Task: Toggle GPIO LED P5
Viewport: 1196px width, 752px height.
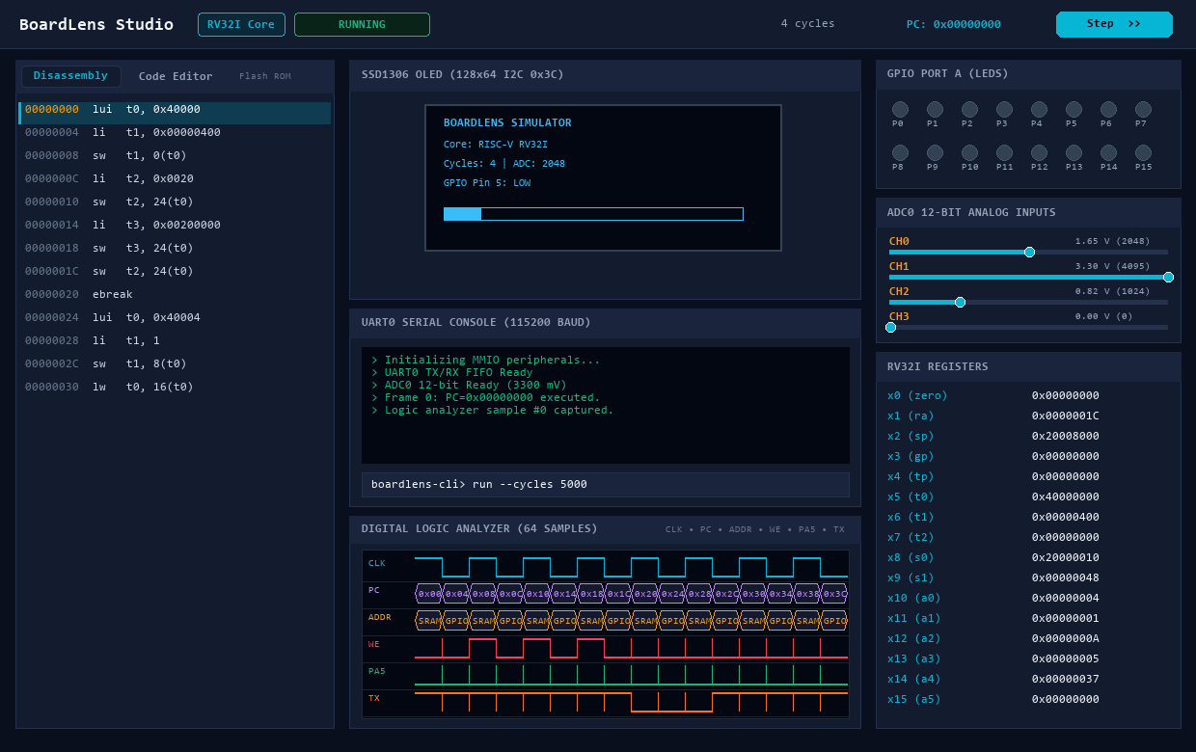Action: (x=1074, y=110)
